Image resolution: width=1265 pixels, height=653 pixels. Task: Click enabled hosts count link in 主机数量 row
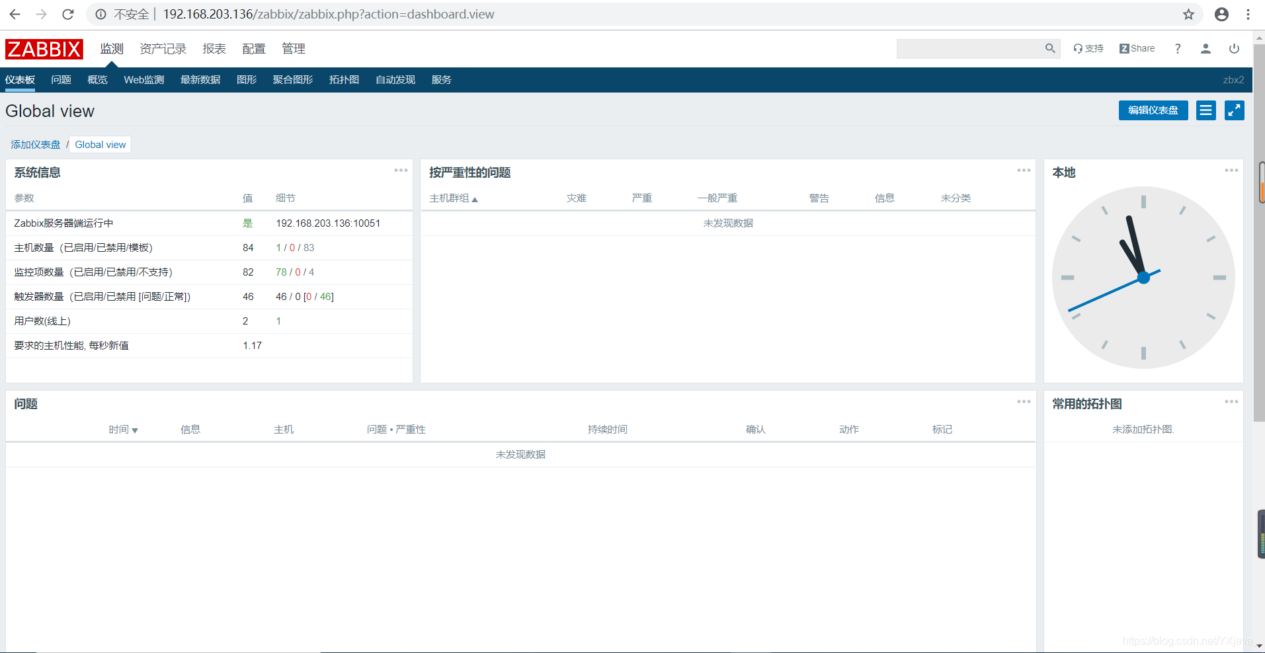coord(278,248)
